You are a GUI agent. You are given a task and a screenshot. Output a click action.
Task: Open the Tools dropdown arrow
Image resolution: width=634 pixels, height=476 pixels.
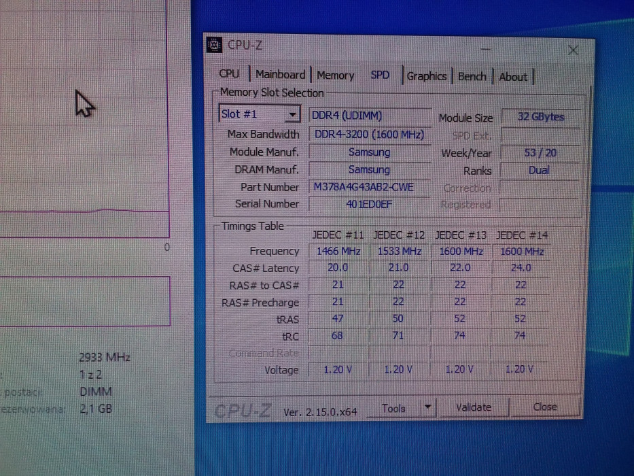click(428, 407)
